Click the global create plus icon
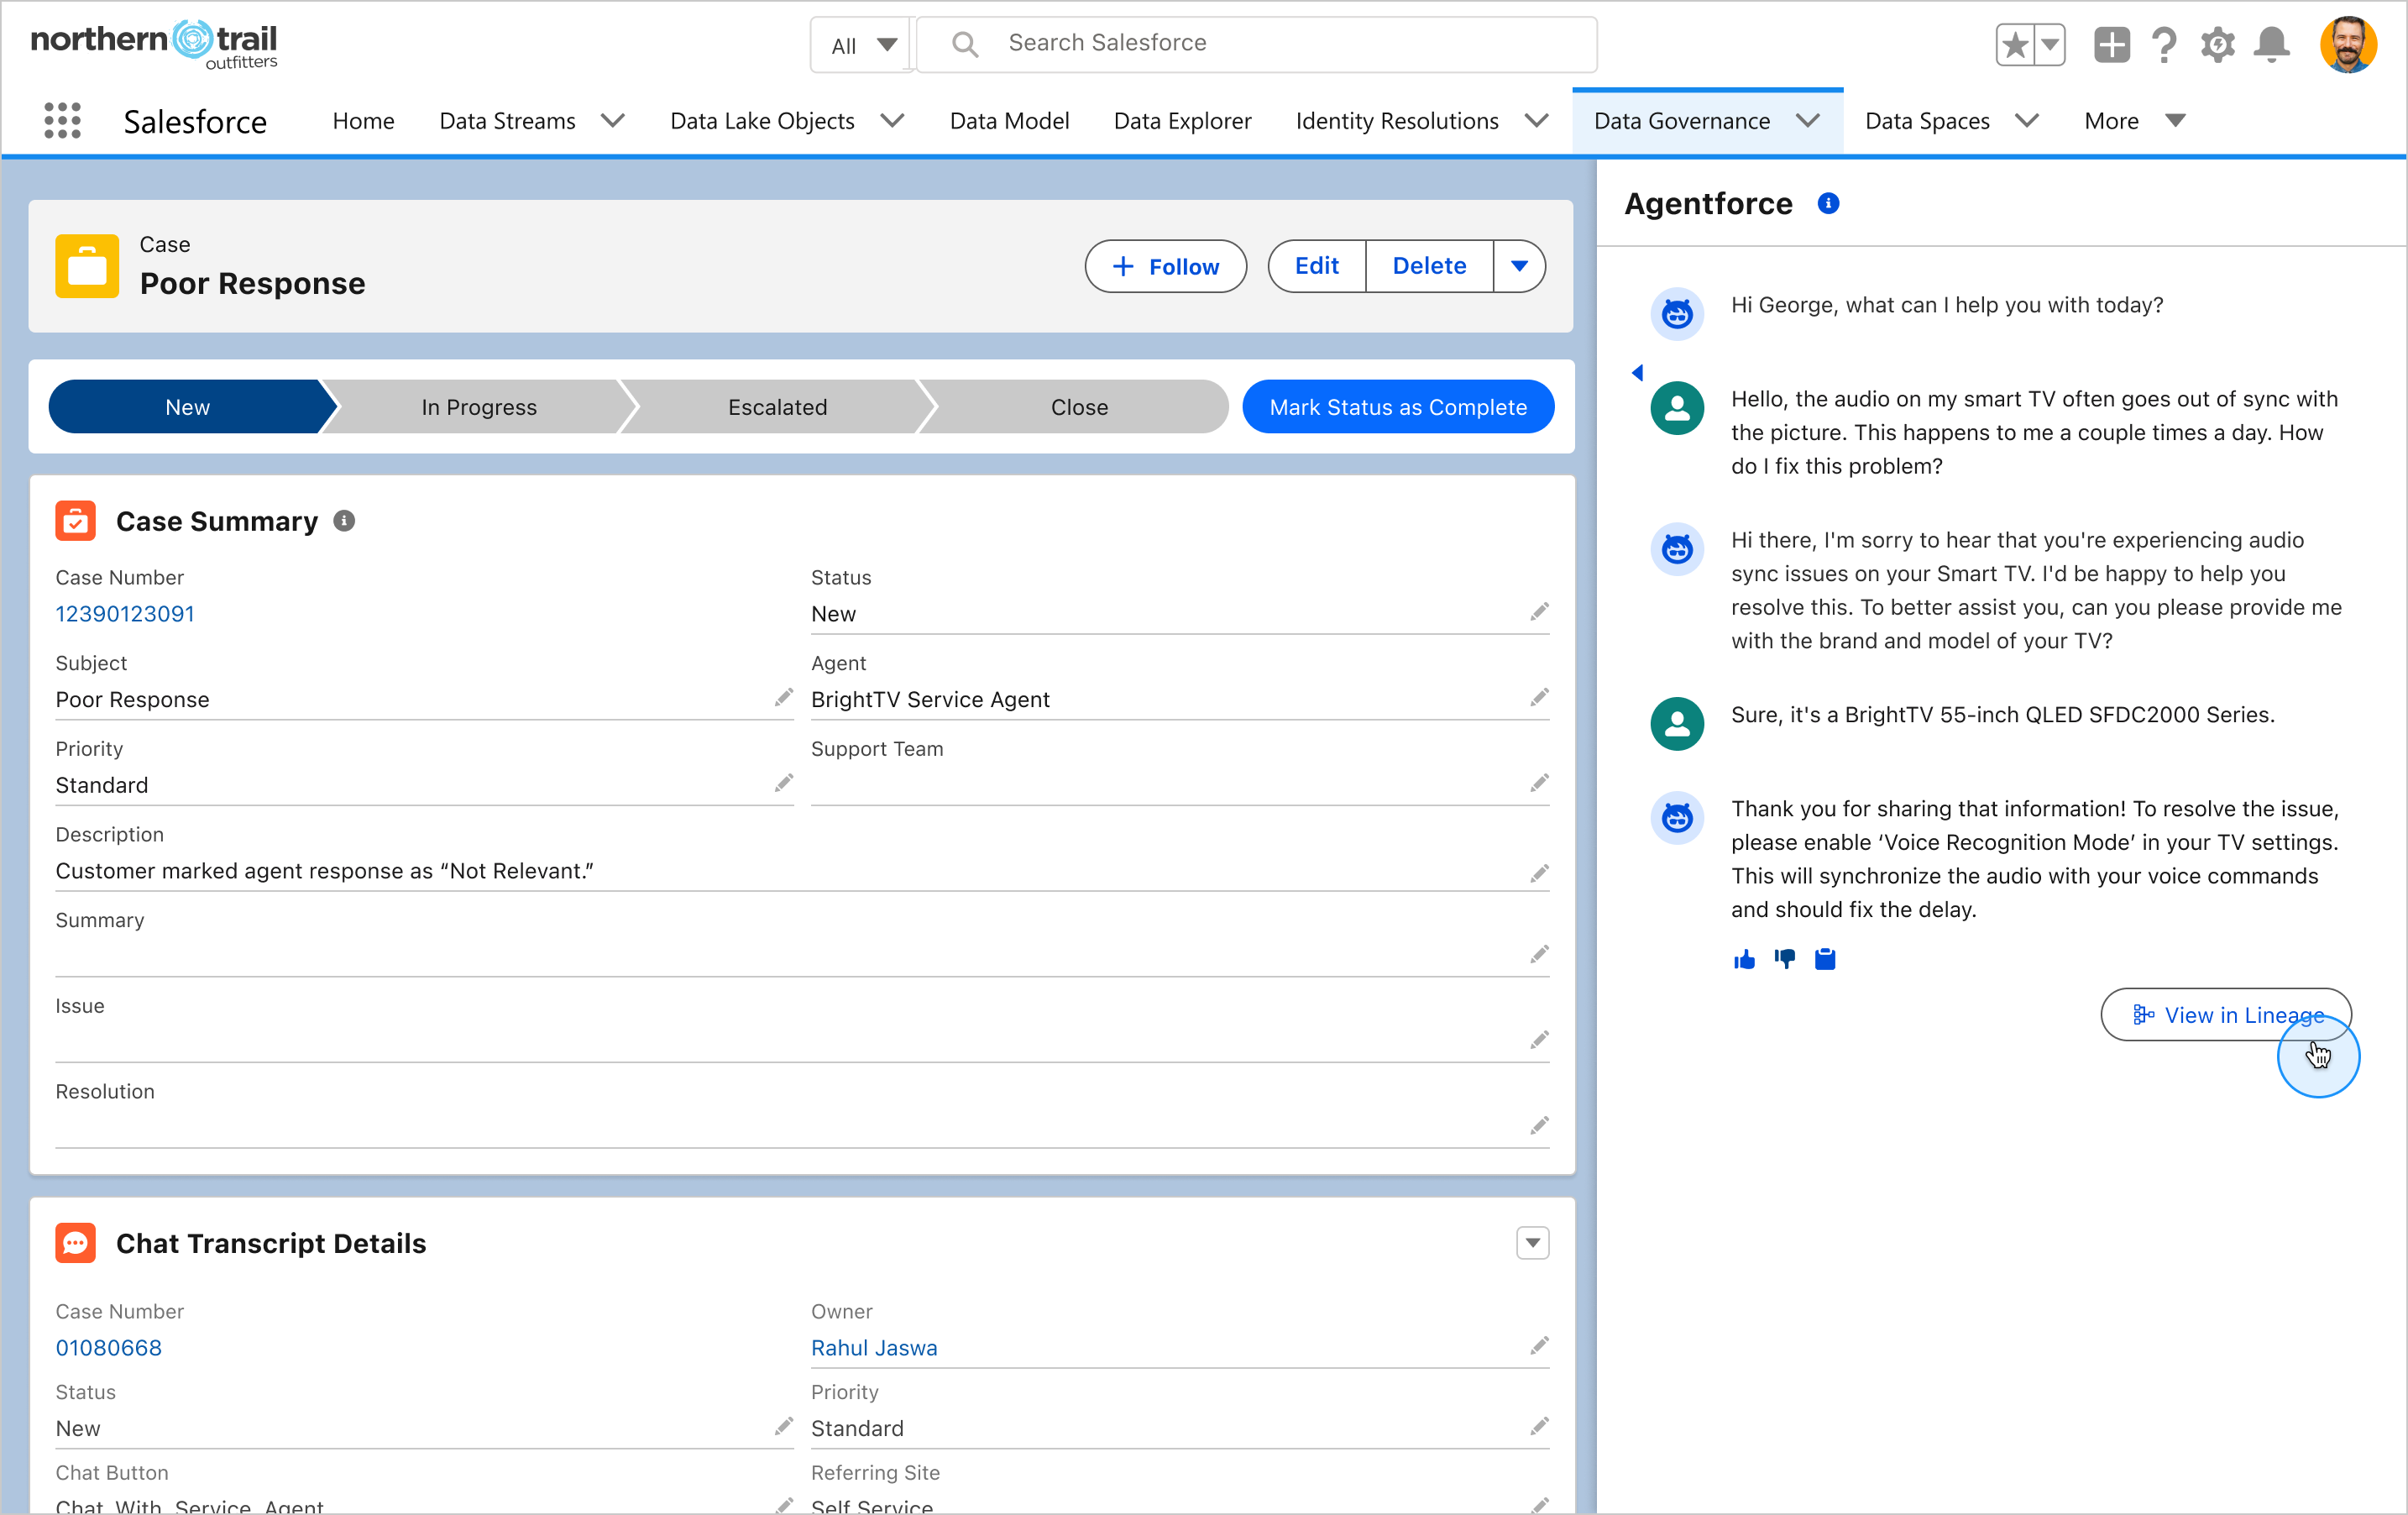The image size is (2408, 1515). 2112,45
